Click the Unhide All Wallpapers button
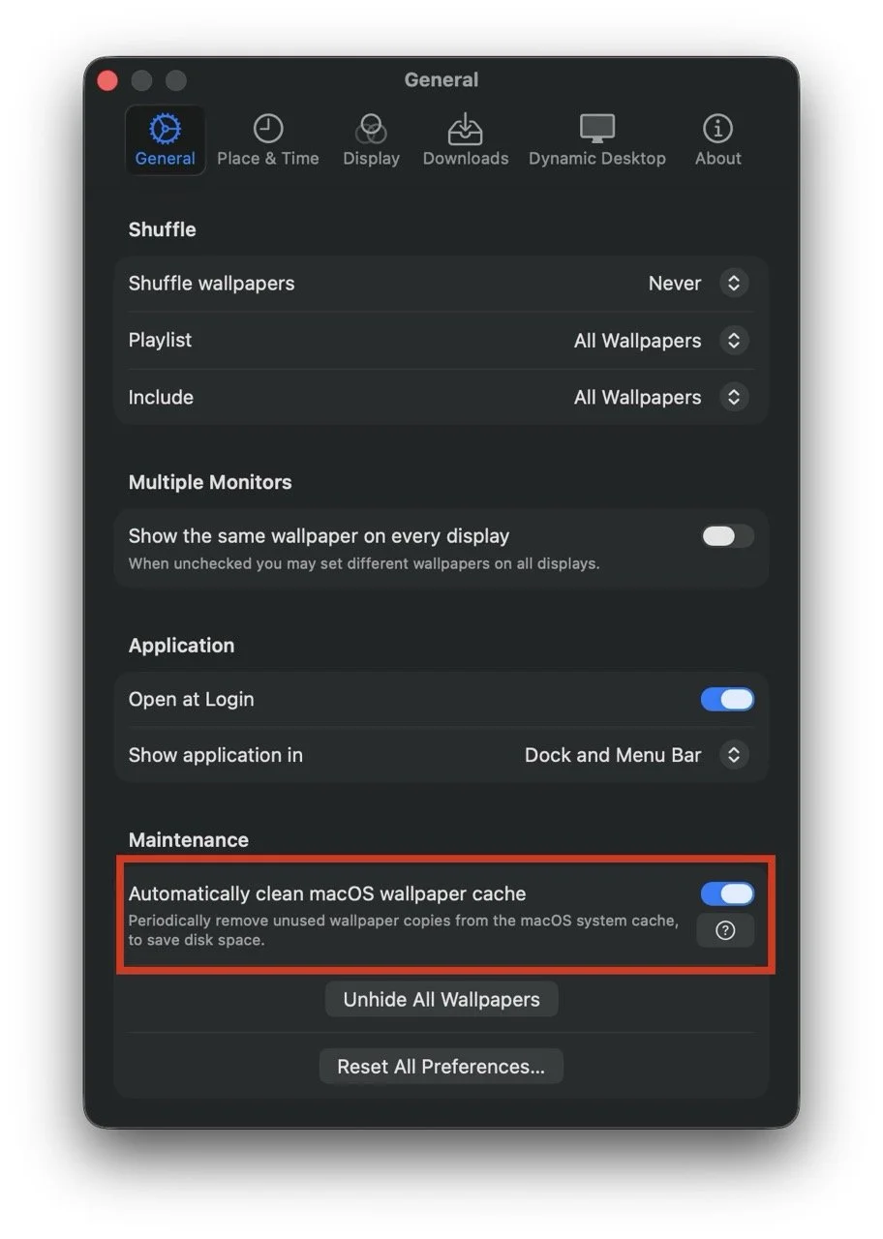883x1239 pixels. pos(441,1000)
